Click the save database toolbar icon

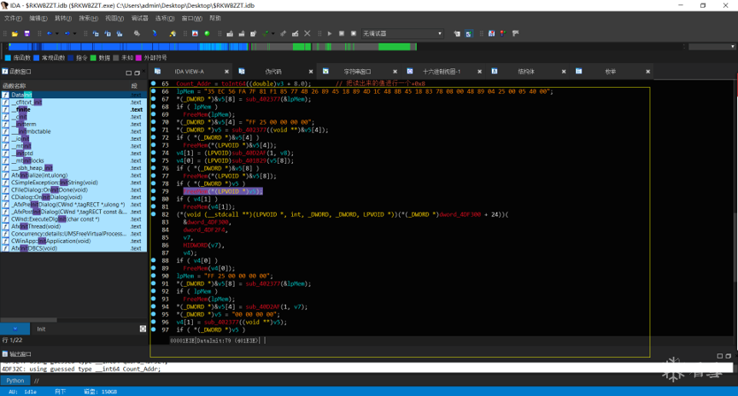pos(26,33)
